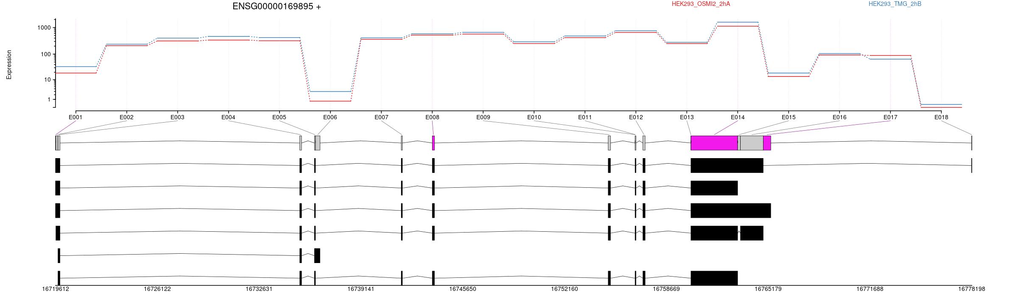Image resolution: width=1018 pixels, height=296 pixels.
Task: Click the red expression segment above E014
Action: (x=738, y=26)
